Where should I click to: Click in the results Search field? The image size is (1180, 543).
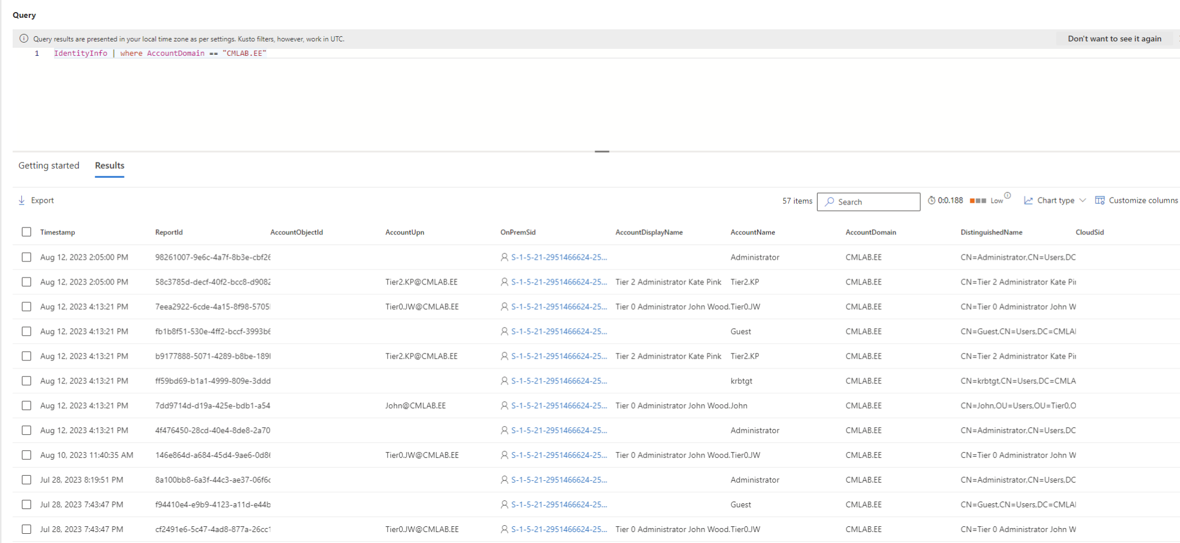pos(868,202)
